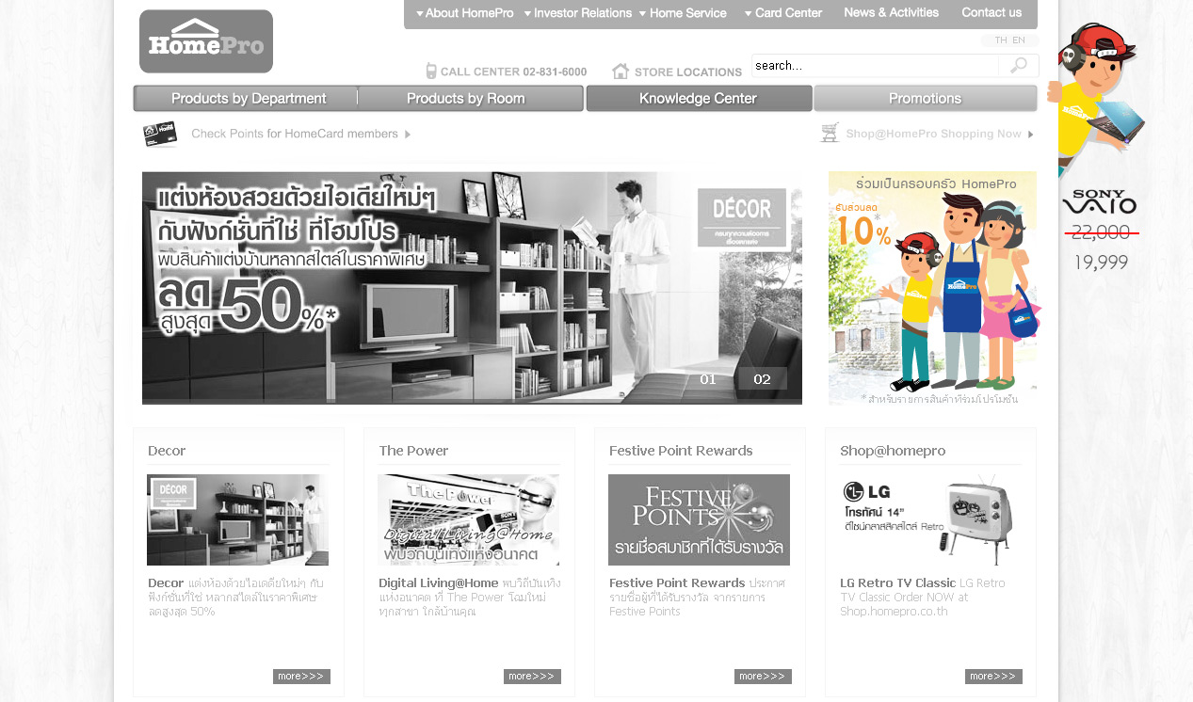Click the LG Retro TV Classic description
Image resolution: width=1193 pixels, height=702 pixels.
click(923, 597)
